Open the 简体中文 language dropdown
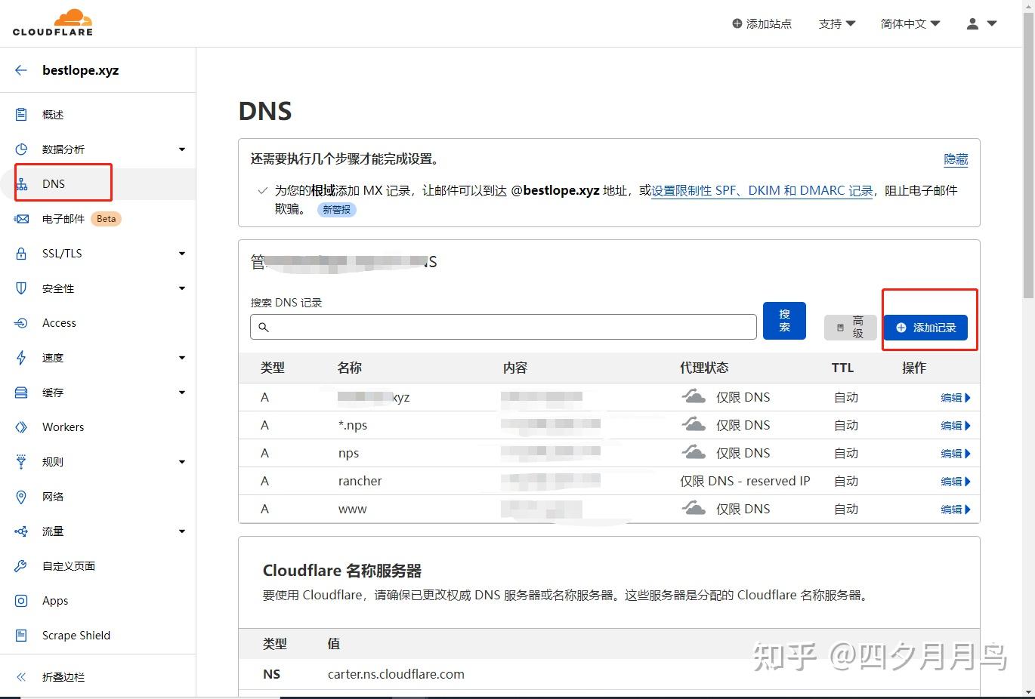Screen dimensions: 1035x699 [910, 24]
